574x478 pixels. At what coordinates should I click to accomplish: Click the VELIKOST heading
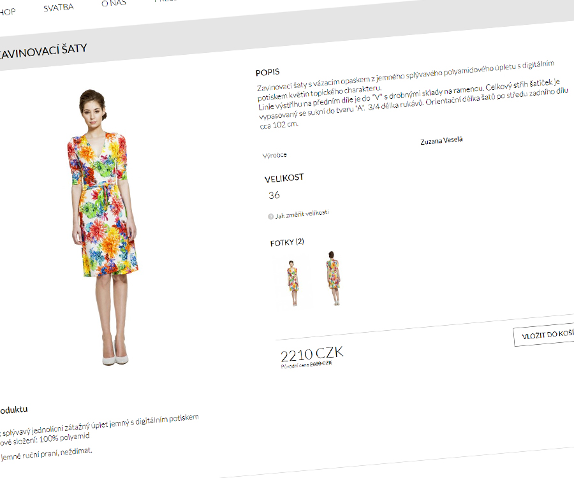284,178
